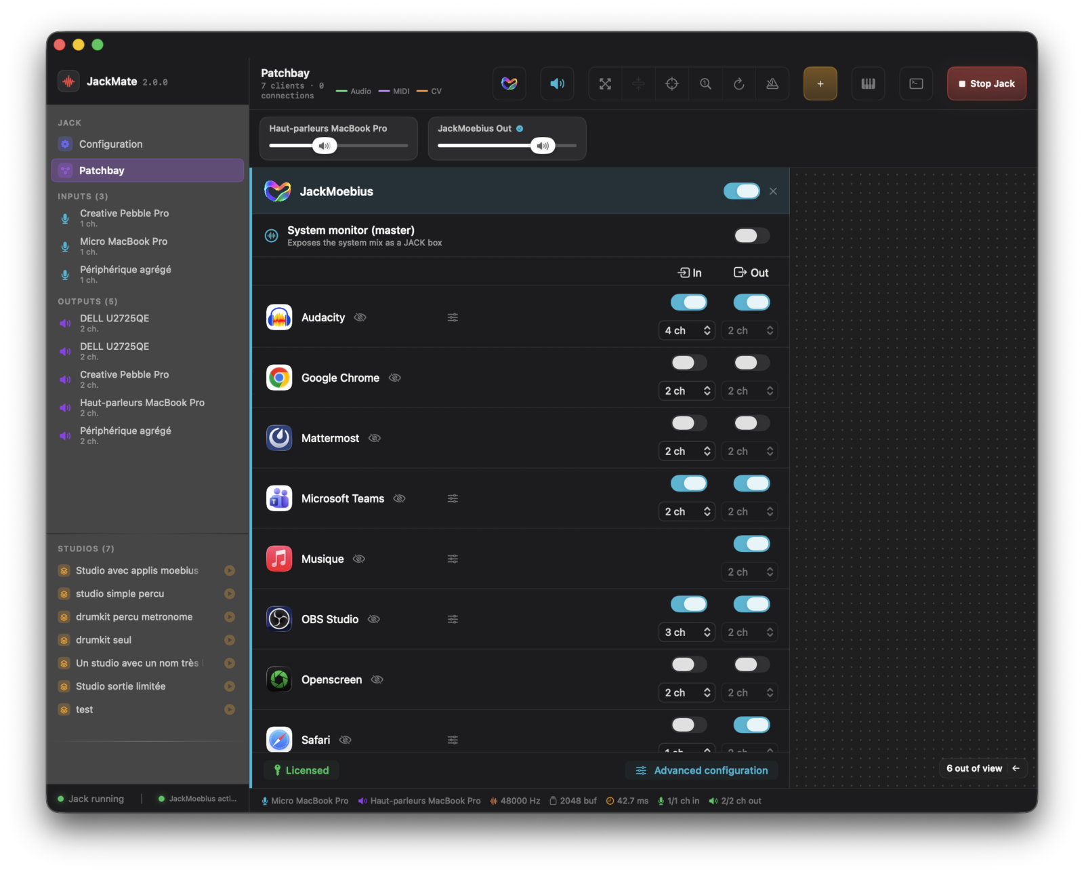
Task: Click the 6 out of view button
Action: click(982, 768)
